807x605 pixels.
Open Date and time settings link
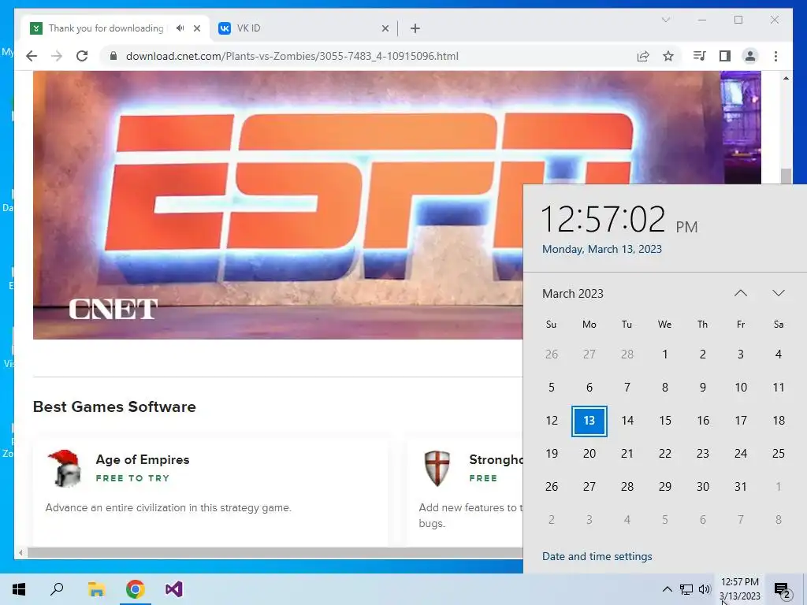pyautogui.click(x=597, y=556)
